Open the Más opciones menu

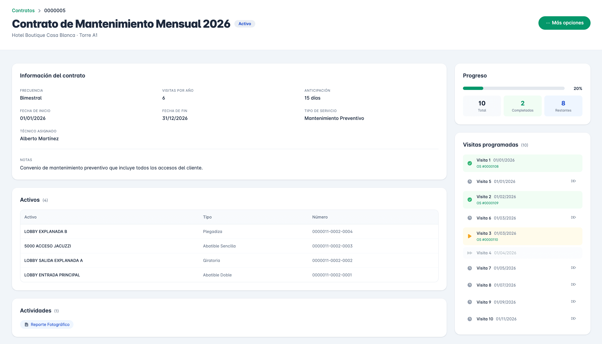(x=564, y=23)
